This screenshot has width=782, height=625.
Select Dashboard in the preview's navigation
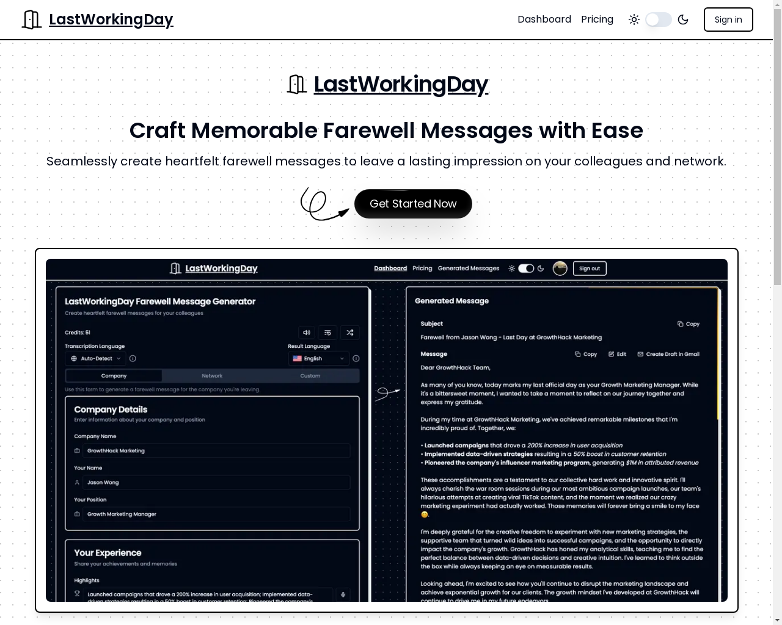pos(390,269)
